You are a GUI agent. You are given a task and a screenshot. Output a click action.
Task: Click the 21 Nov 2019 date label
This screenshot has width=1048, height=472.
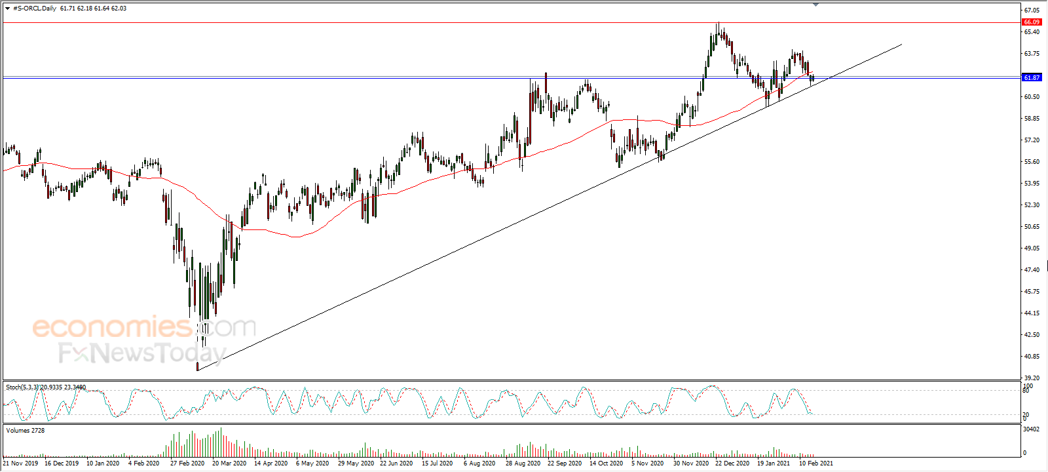click(20, 463)
